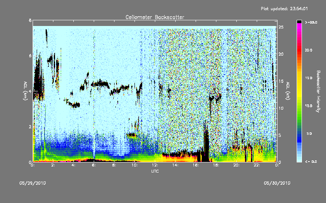Click the '4:' UTC hour tick label
This screenshot has height=203, width=326.
[74, 165]
